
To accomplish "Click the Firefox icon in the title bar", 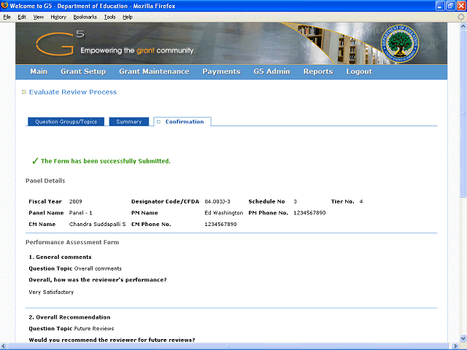I will pos(4,6).
